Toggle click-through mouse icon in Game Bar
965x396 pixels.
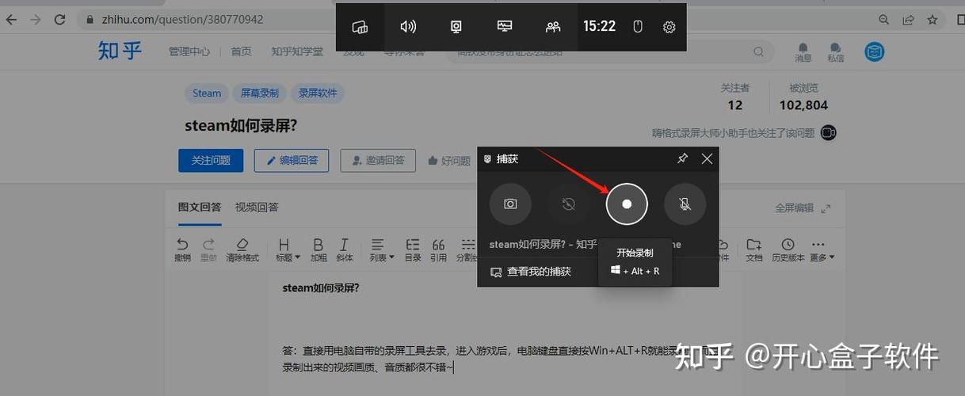click(638, 27)
